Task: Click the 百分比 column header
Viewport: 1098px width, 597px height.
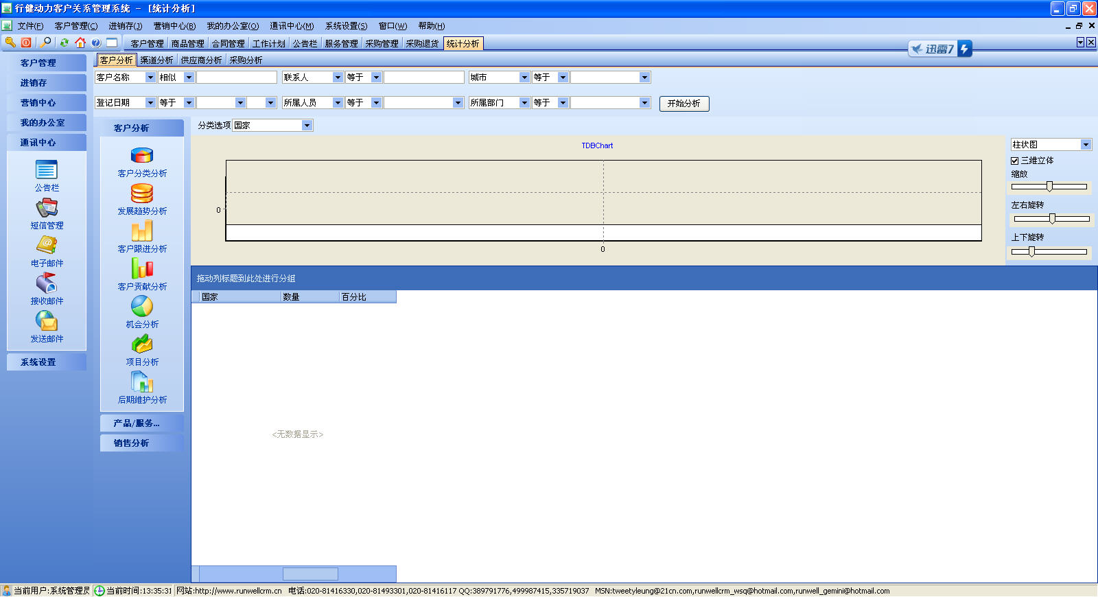Action: [368, 297]
